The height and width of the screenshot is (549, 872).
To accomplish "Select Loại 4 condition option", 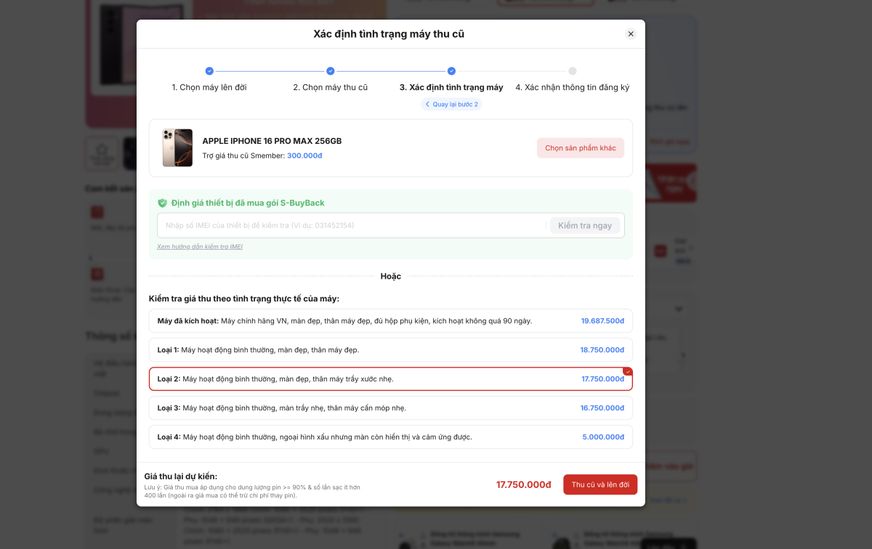I will tap(391, 437).
